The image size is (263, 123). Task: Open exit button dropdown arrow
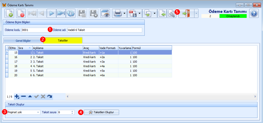[196, 13]
